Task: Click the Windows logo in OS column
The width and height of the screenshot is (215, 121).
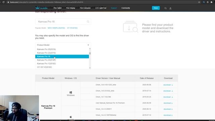Action: click(71, 92)
